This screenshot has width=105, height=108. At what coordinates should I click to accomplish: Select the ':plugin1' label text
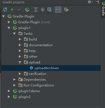(24, 28)
